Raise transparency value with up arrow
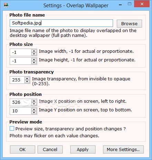 [x=27, y=79]
